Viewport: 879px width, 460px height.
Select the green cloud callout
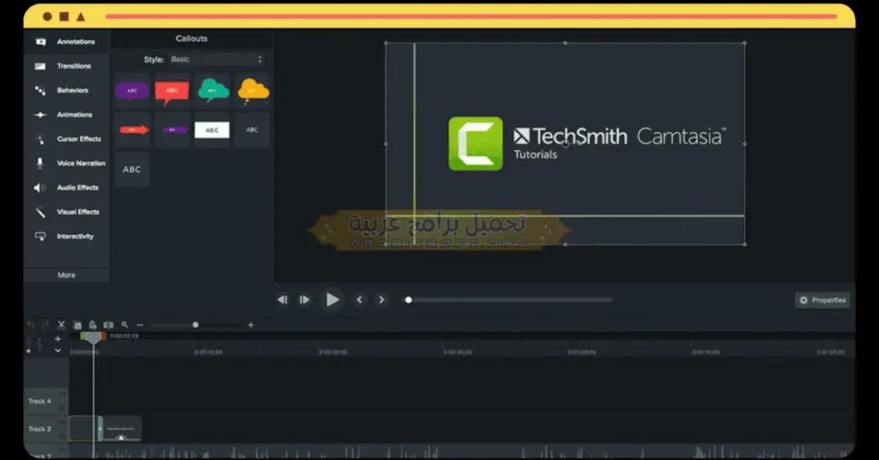click(213, 91)
